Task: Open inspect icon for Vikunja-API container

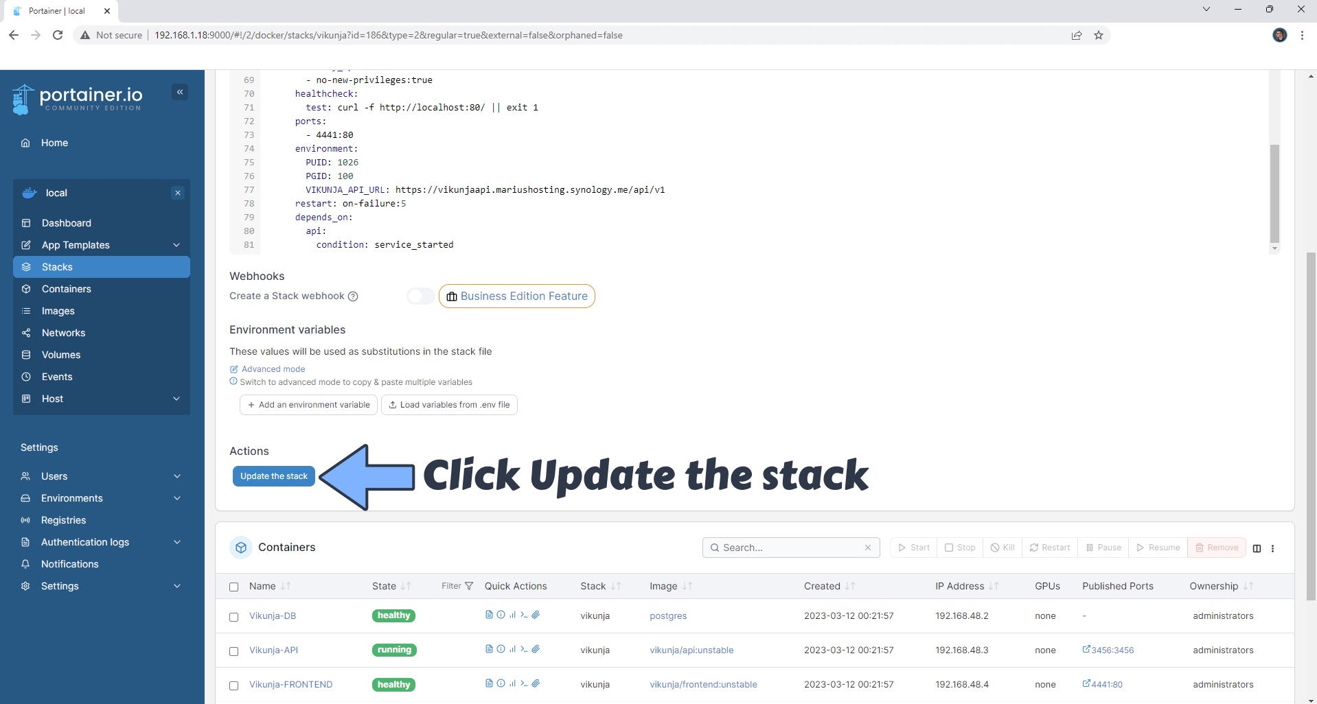Action: point(501,649)
